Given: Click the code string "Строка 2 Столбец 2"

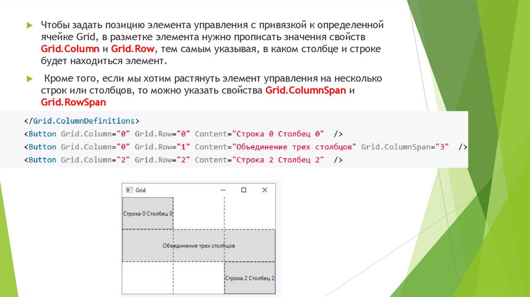Looking at the screenshot, I should click(x=278, y=160).
